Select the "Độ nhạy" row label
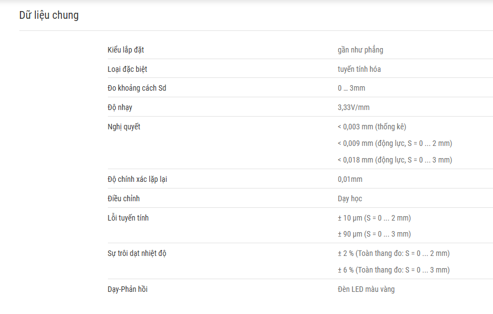This screenshot has width=493, height=314. click(120, 107)
